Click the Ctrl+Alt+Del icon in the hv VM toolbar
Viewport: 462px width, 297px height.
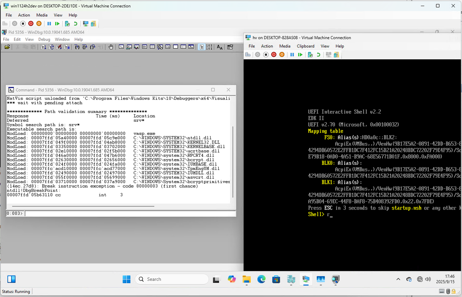pos(248,54)
